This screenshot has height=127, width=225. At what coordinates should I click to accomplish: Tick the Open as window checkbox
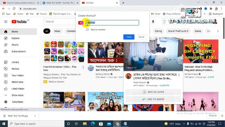point(88,30)
